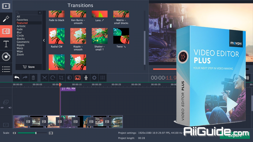Select the Artistic category

point(21,26)
